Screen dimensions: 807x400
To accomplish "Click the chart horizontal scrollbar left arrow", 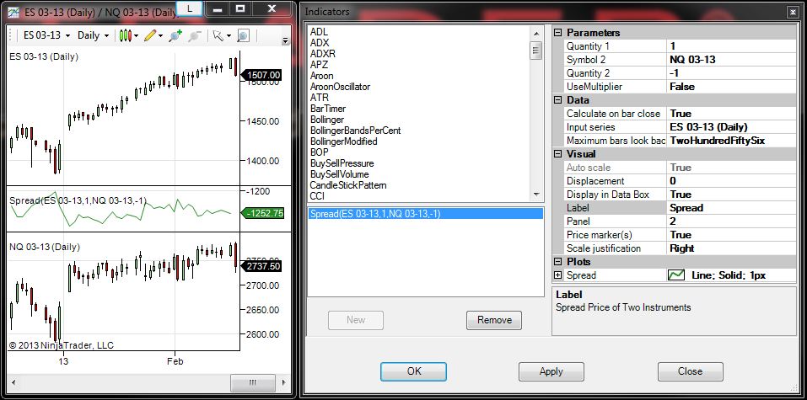I will (13, 383).
